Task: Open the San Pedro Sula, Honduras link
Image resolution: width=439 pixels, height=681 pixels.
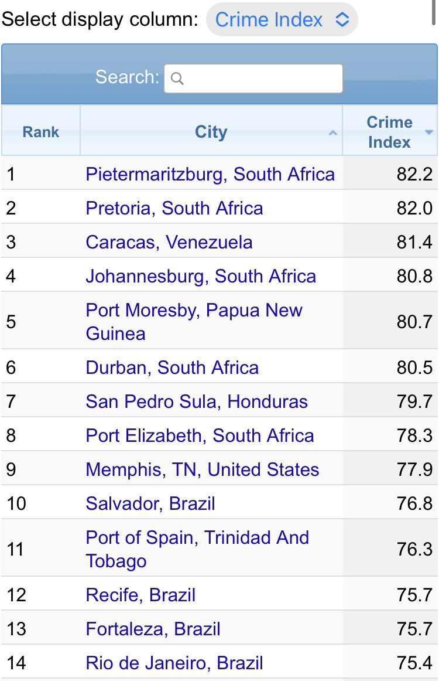Action: coord(197,401)
